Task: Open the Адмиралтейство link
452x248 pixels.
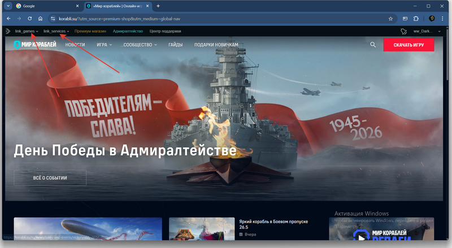Action: [x=128, y=31]
